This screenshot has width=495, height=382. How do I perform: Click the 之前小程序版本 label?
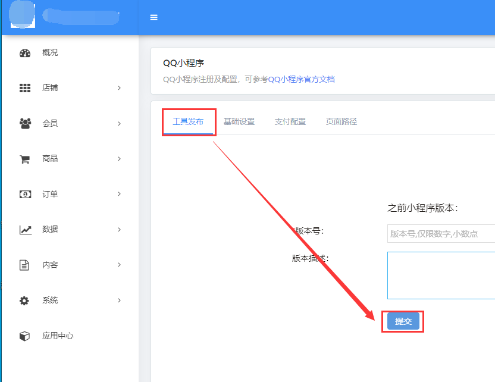[422, 208]
